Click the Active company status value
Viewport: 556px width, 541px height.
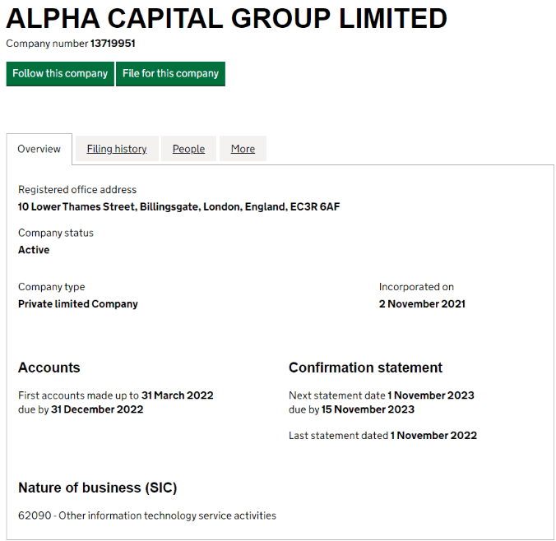[34, 250]
